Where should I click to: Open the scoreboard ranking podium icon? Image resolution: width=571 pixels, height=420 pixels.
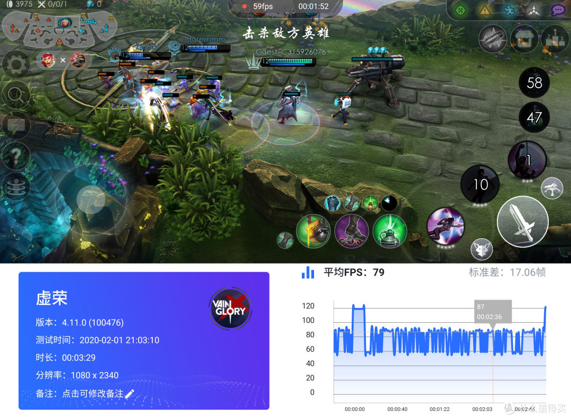pos(555,39)
